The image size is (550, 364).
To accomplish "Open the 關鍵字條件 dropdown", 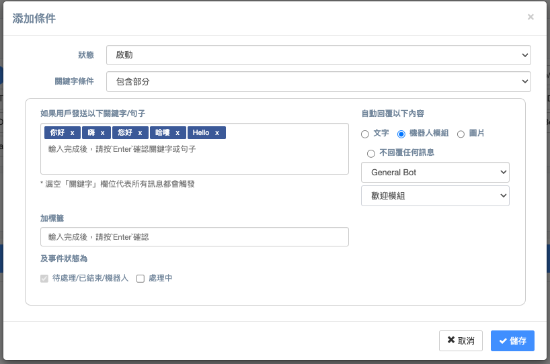I will (x=318, y=81).
